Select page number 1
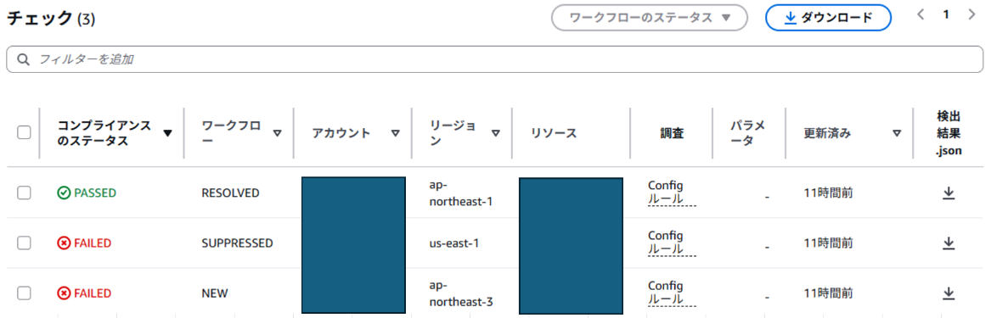This screenshot has height=318, width=991. (946, 14)
